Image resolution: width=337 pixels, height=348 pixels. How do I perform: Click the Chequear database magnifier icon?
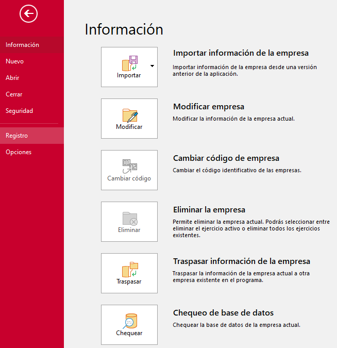pos(129,321)
